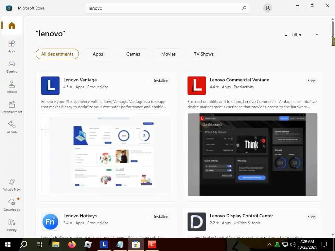Click the Filters chevron arrow
Screen dimensions: 335x251
317,35
